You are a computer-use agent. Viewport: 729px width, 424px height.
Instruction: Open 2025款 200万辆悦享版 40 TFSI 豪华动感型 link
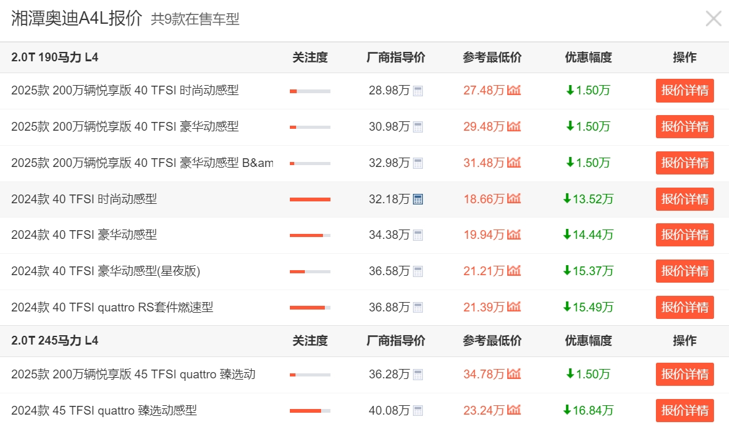(124, 126)
